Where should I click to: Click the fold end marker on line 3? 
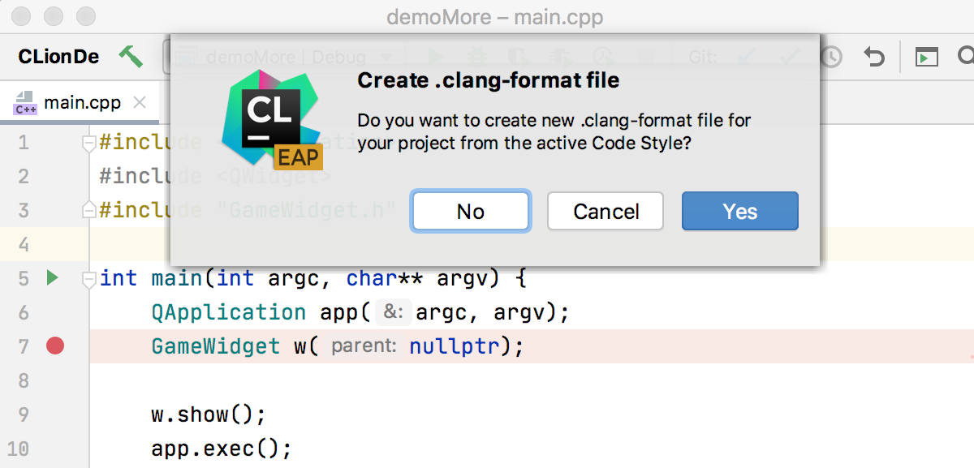tap(88, 211)
